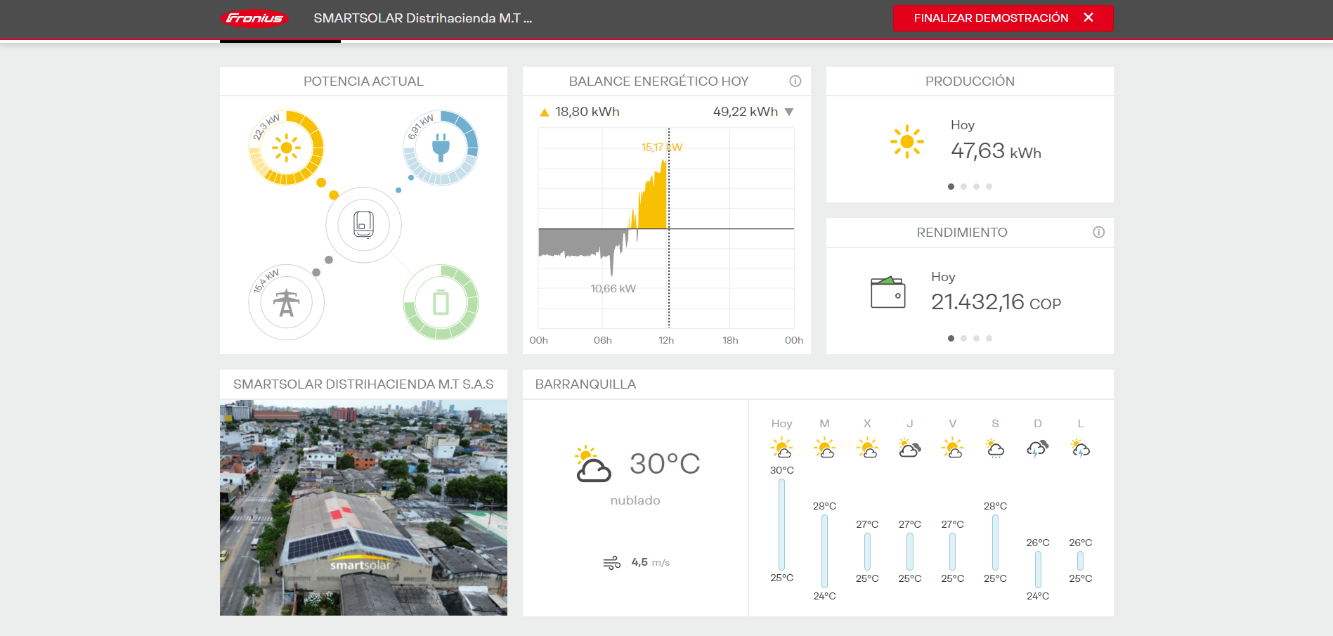Click the solar production sun icon
The image size is (1333, 636).
click(286, 148)
